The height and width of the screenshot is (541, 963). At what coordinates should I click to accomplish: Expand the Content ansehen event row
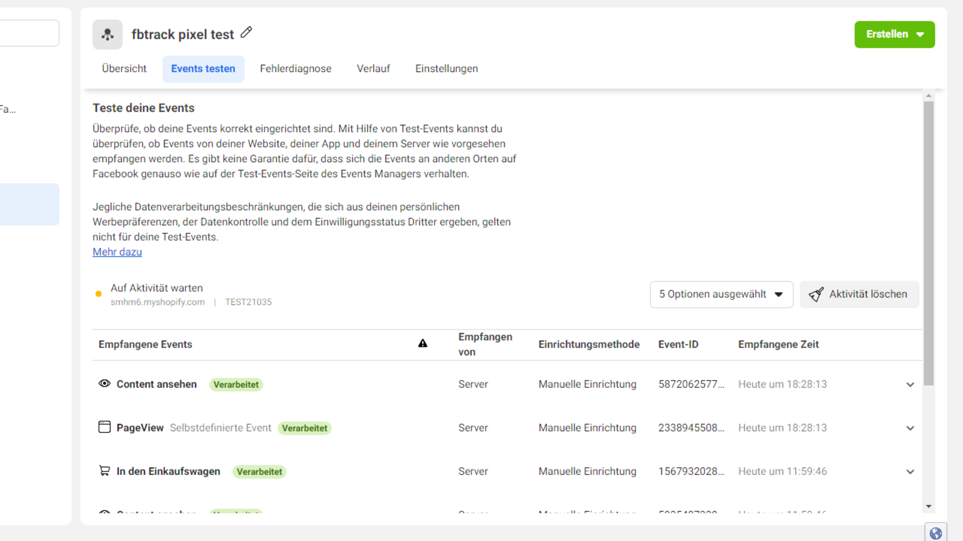[x=910, y=385]
